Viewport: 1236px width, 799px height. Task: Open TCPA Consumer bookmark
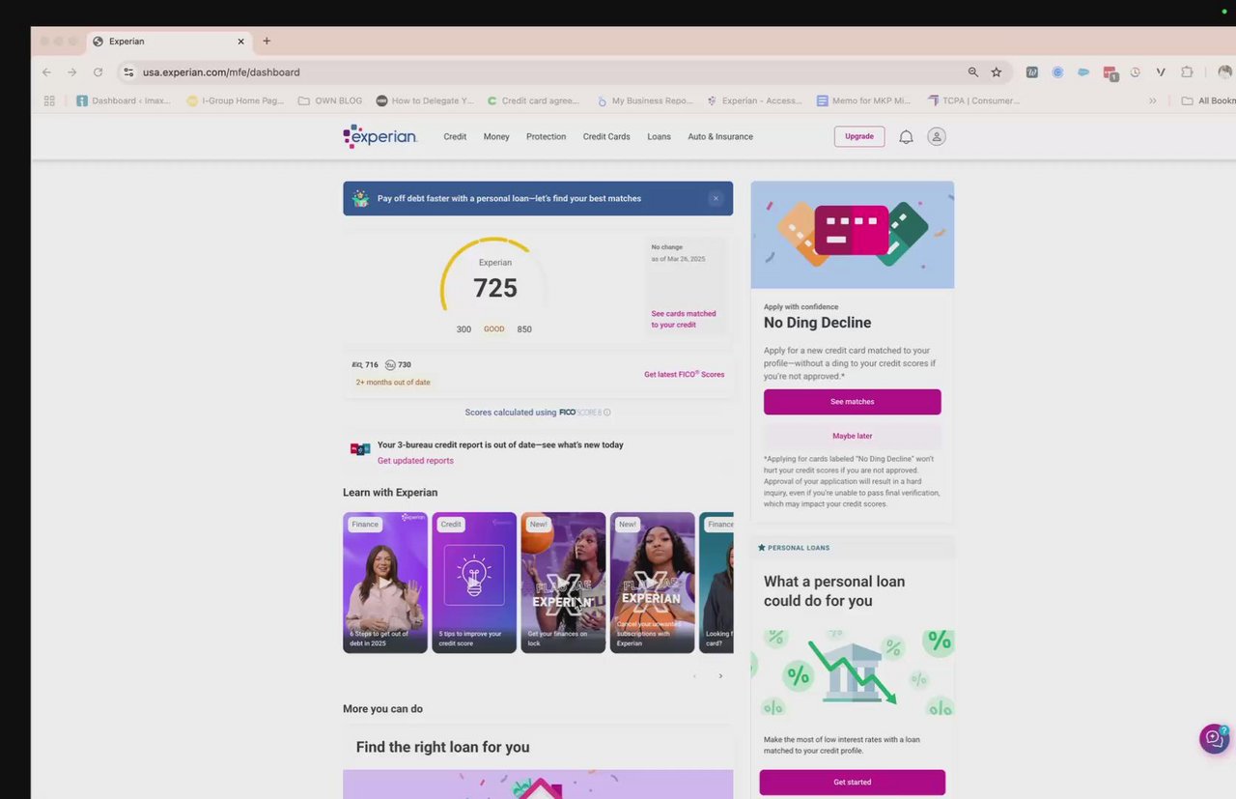[x=974, y=100]
